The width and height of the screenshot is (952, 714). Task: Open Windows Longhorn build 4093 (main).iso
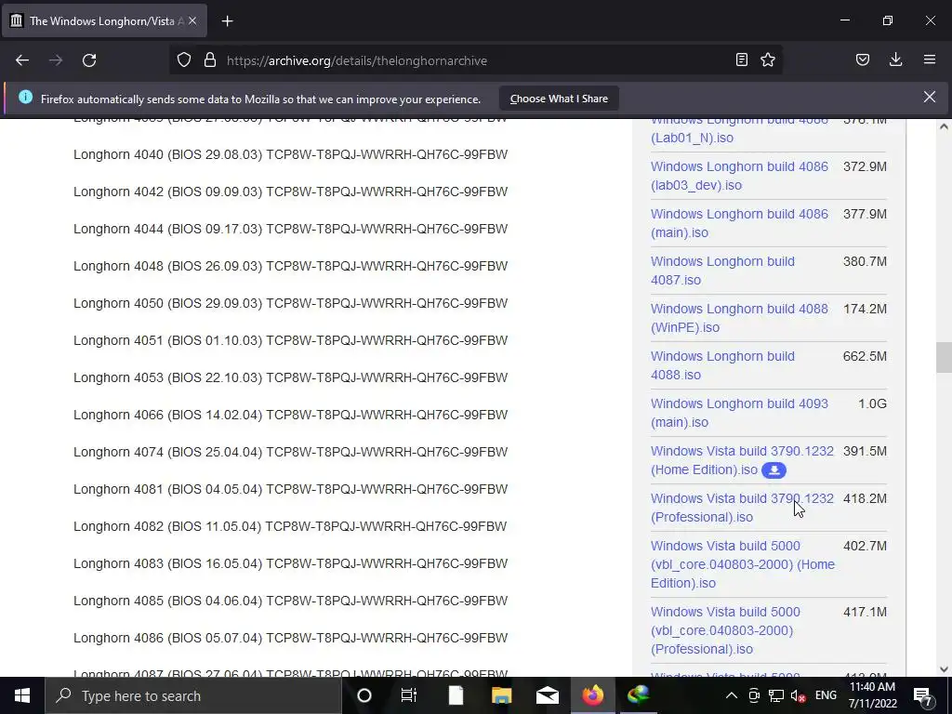point(739,412)
